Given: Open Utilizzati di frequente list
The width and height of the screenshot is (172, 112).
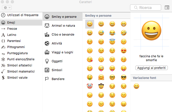Looking at the screenshot, I should (21, 15).
